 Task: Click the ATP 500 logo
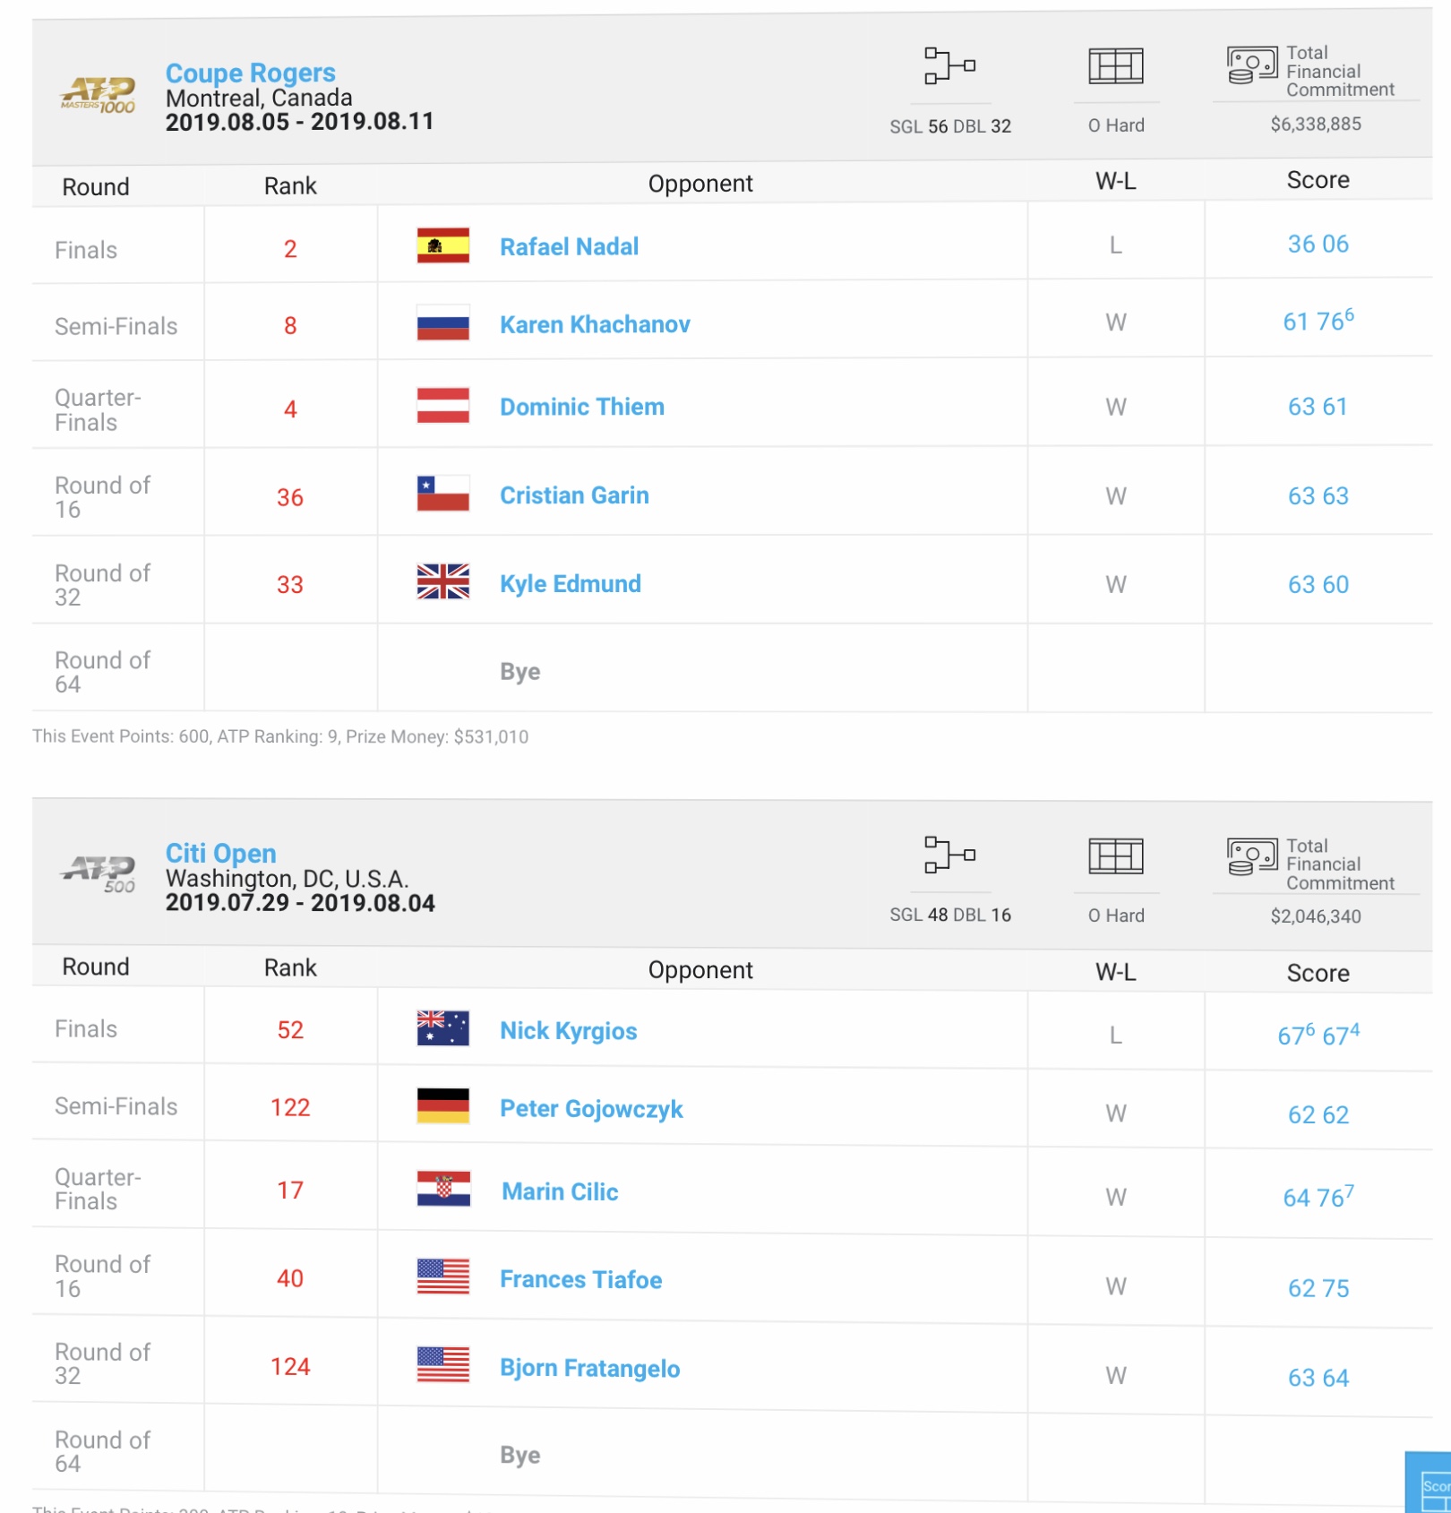point(99,873)
